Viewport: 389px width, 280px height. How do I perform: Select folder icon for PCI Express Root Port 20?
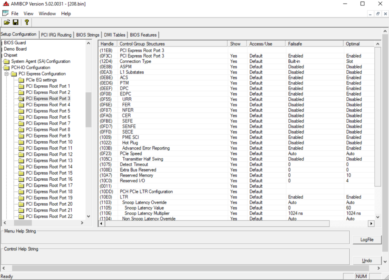pos(21,204)
